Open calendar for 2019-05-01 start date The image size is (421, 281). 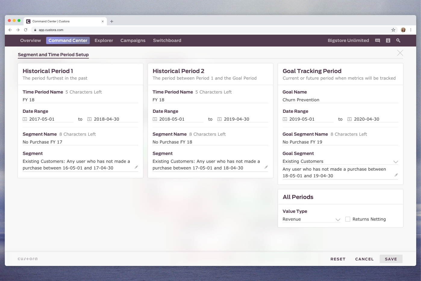pos(285,119)
